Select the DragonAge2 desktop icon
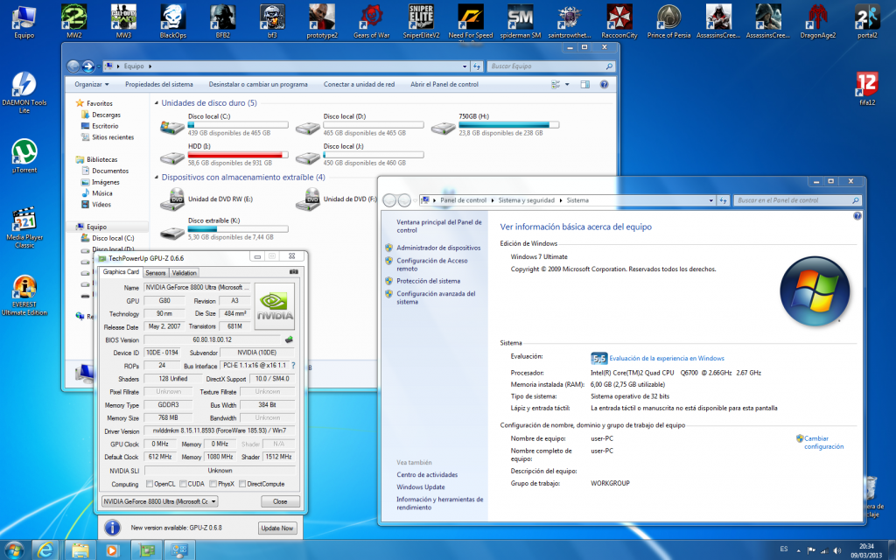 pos(818,21)
